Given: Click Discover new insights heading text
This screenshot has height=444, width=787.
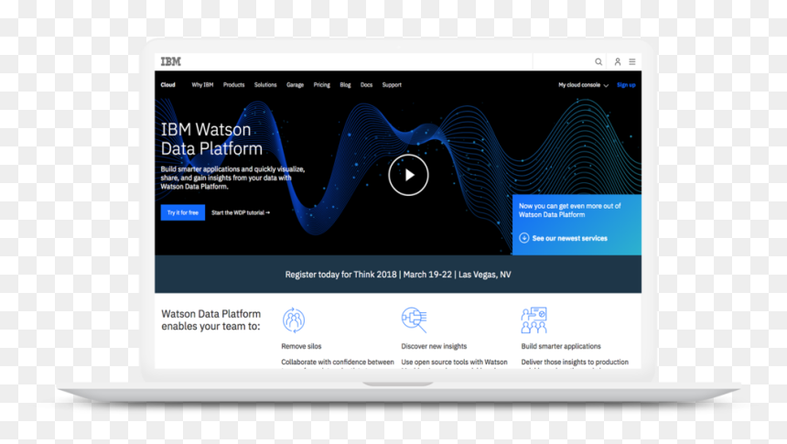Looking at the screenshot, I should [434, 346].
